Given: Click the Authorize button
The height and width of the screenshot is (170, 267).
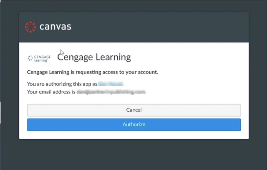Looking at the screenshot, I should coord(134,125).
